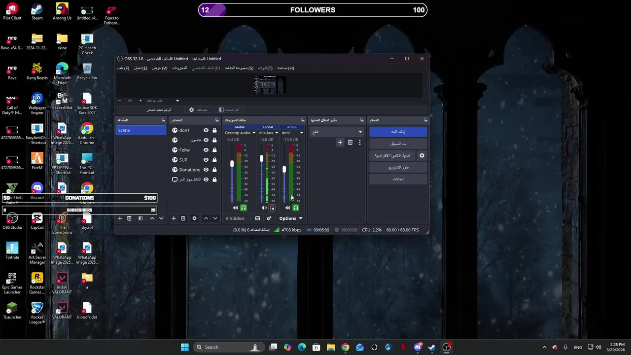
Task: Open the OBS settings button
Action: click(398, 179)
